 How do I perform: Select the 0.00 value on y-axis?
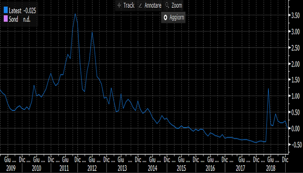tap(295, 128)
